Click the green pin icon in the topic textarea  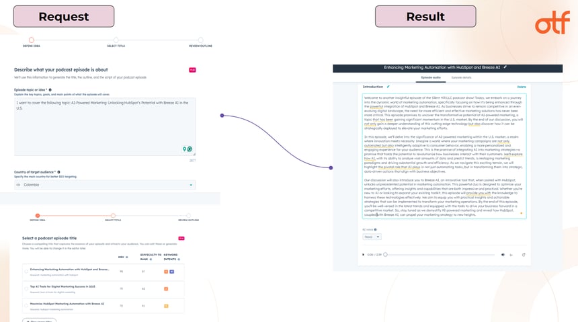tap(185, 149)
